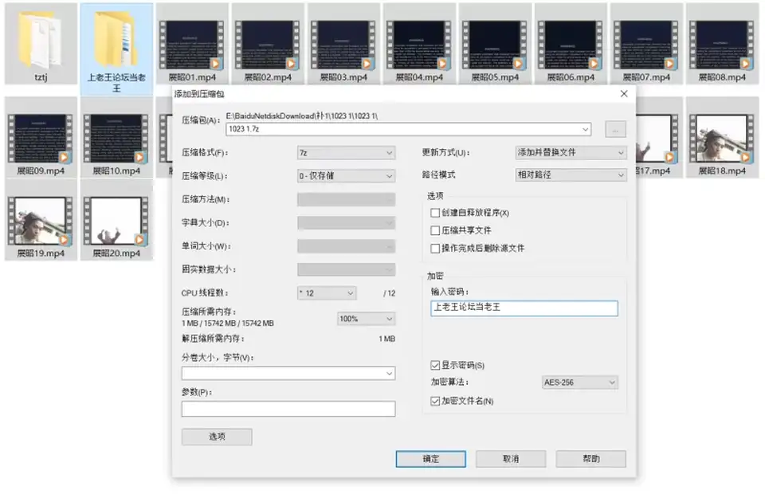
Task: Select video file 展昭19.mp4
Action: point(41,221)
